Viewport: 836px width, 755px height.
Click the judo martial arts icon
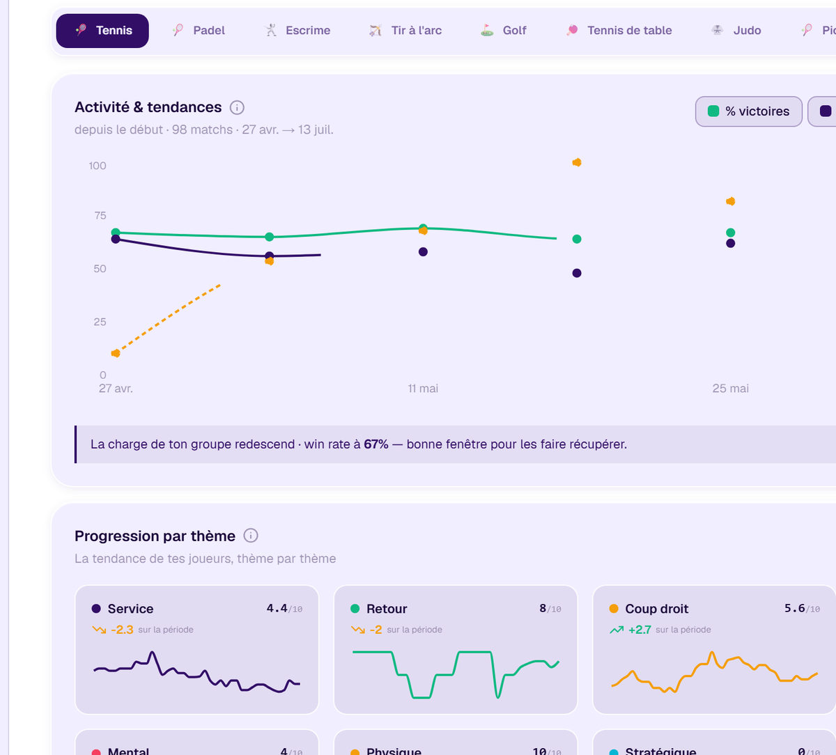(718, 30)
